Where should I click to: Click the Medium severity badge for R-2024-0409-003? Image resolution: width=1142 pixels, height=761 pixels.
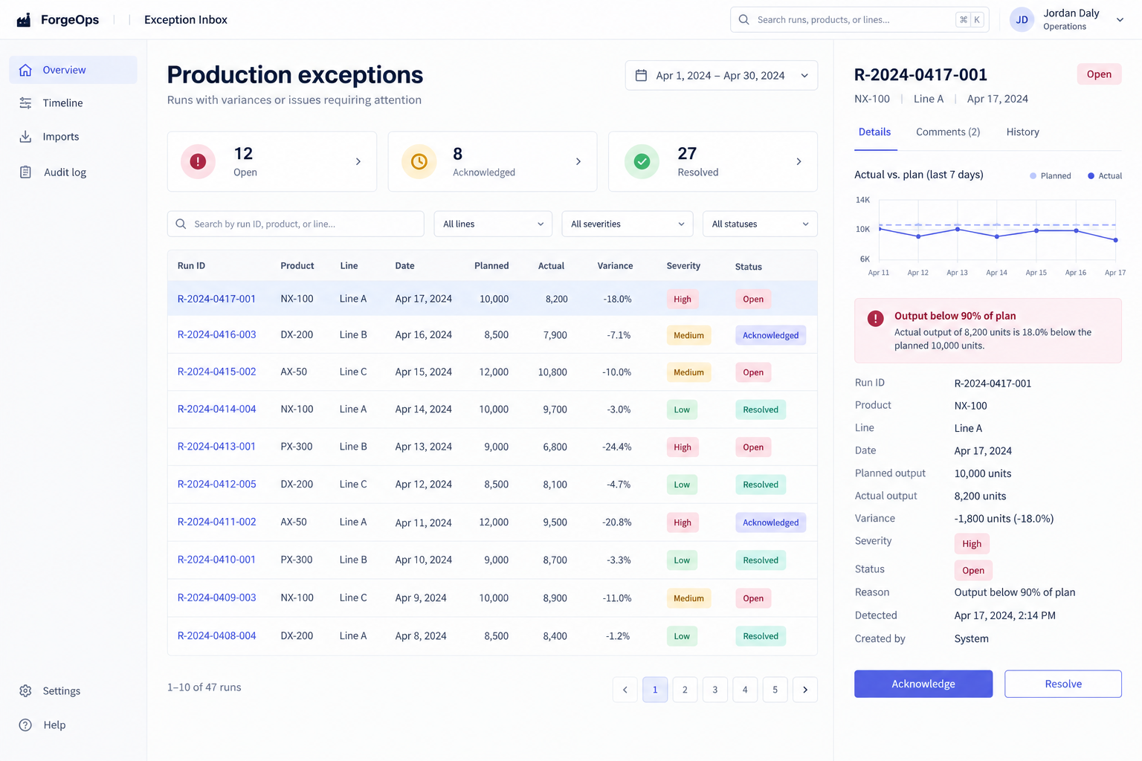pos(688,598)
